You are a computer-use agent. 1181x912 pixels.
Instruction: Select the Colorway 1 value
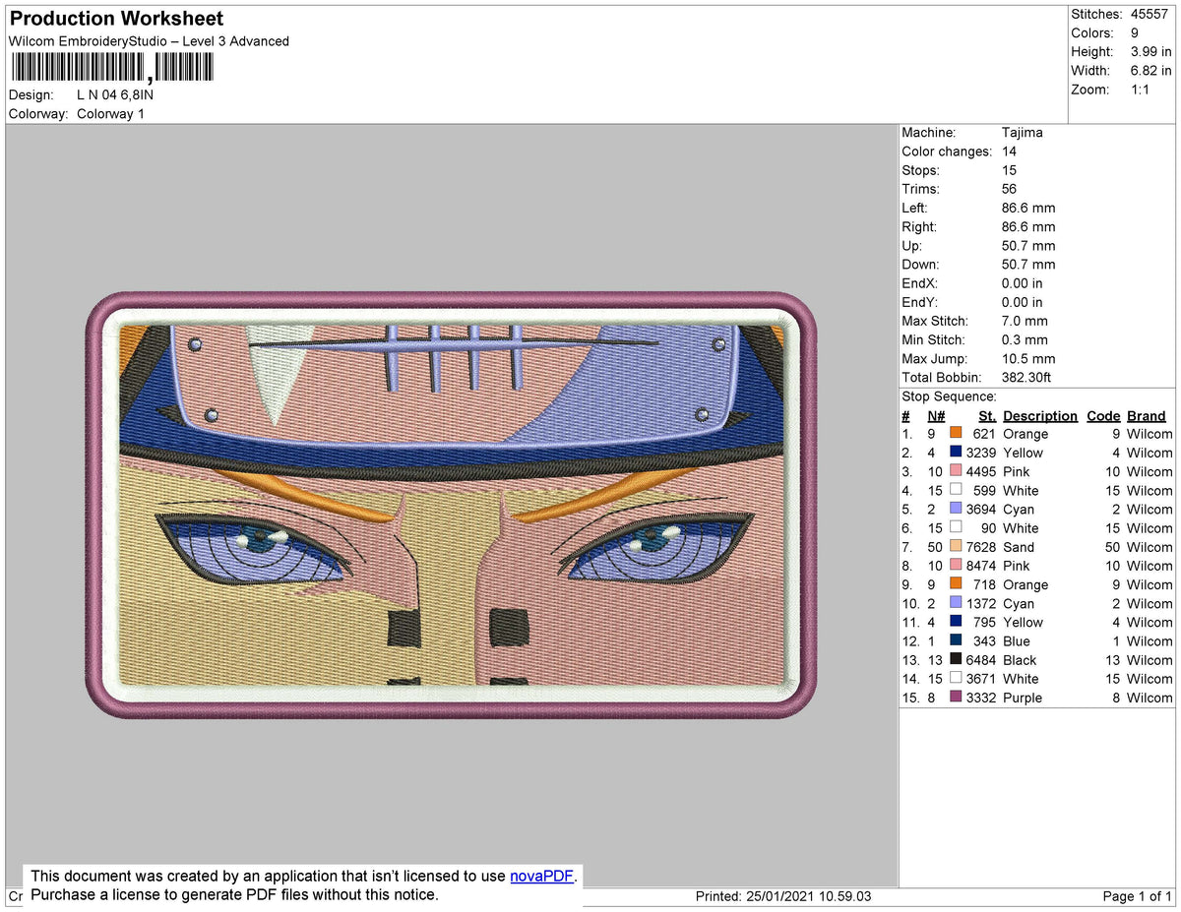[110, 114]
